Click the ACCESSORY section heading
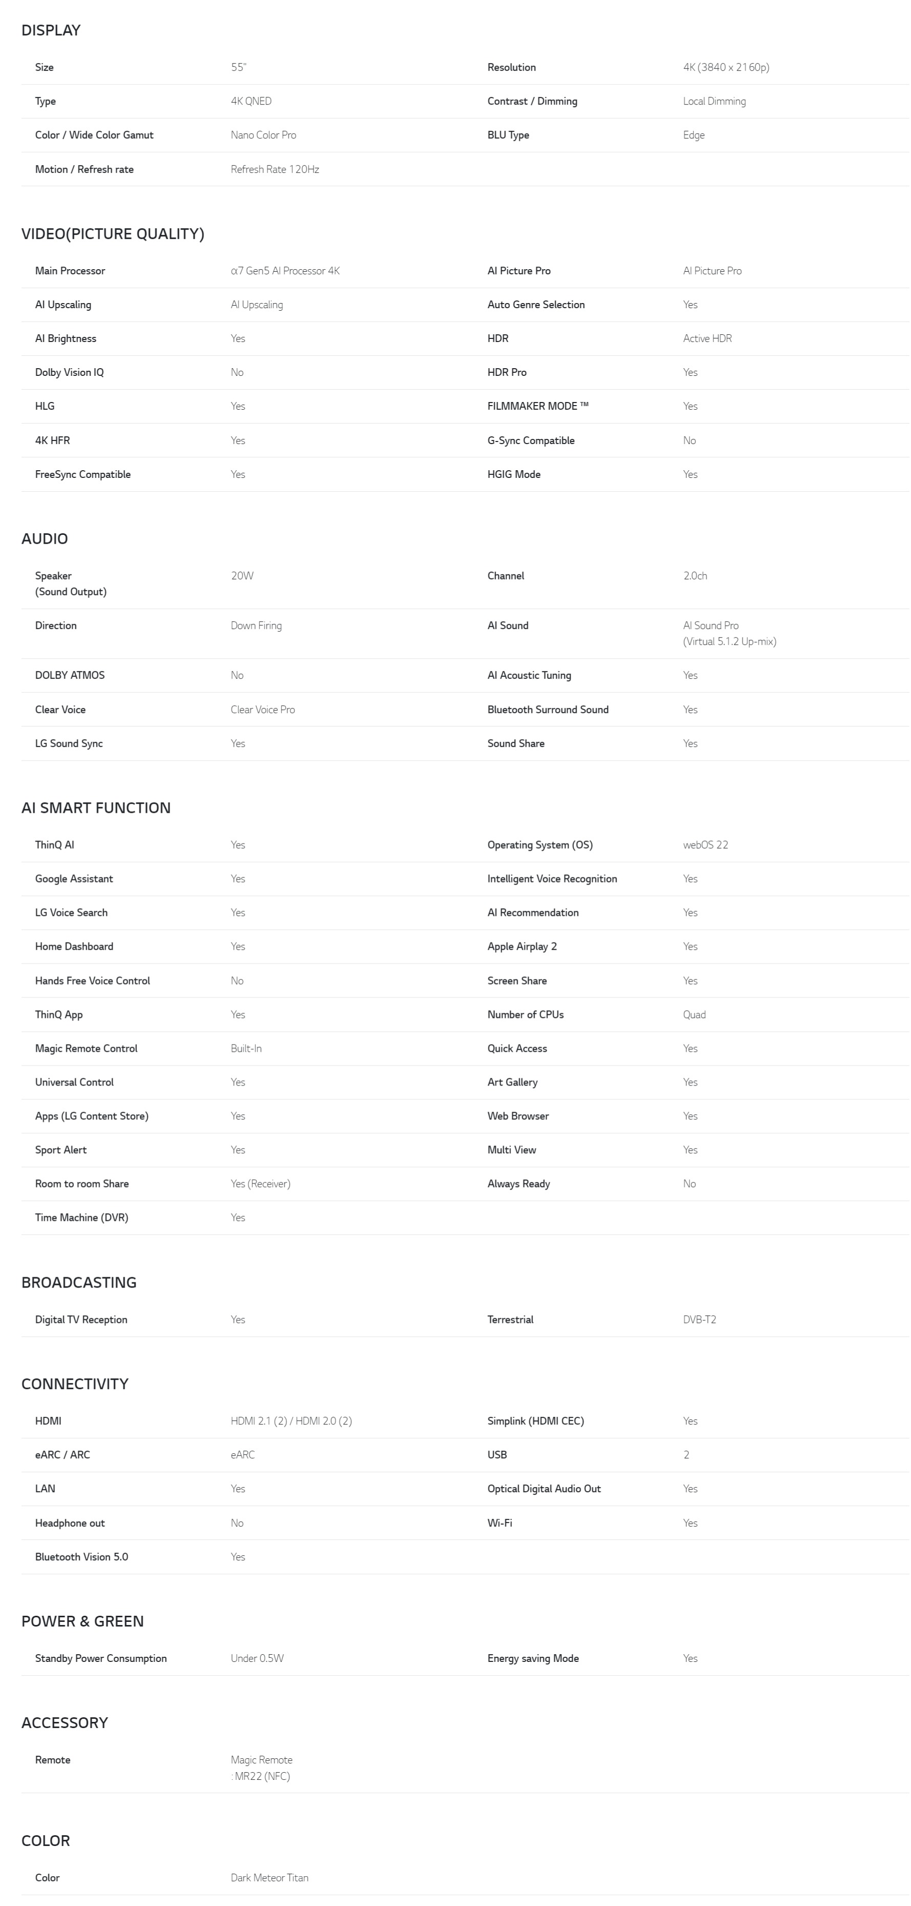 coord(65,1722)
